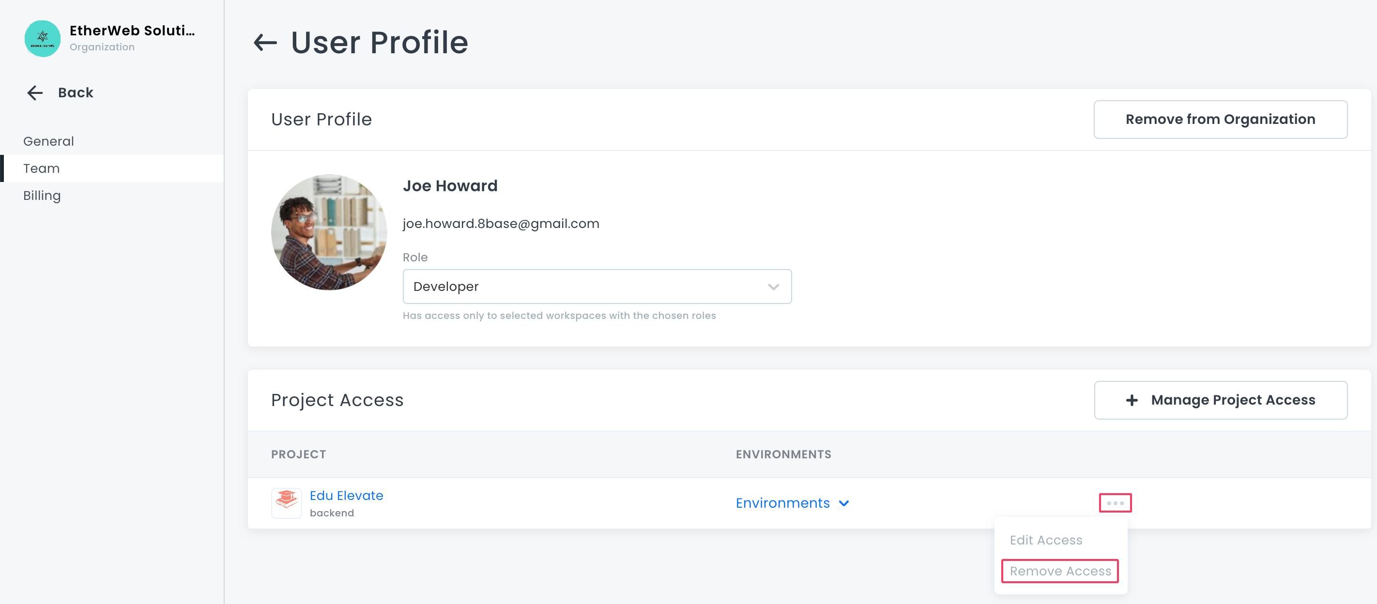Click Remove from Organization button
Viewport: 1377px width, 604px height.
tap(1220, 119)
